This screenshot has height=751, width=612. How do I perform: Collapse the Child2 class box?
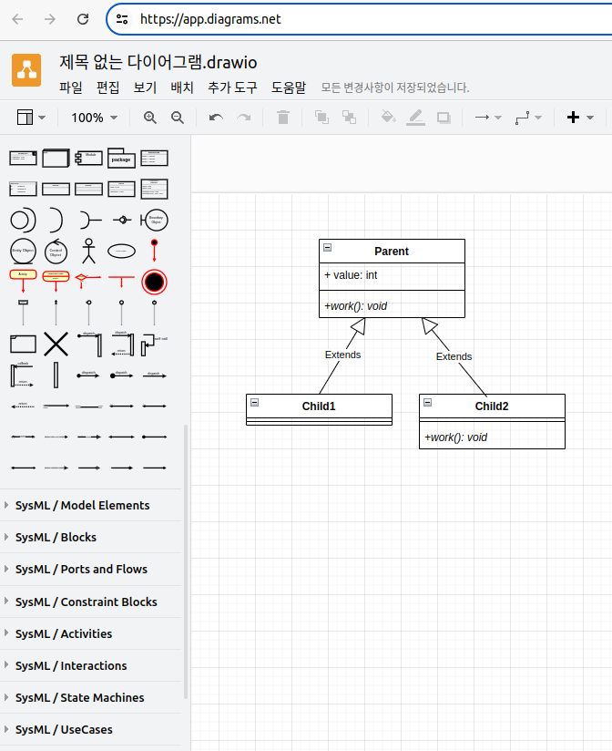click(x=428, y=402)
